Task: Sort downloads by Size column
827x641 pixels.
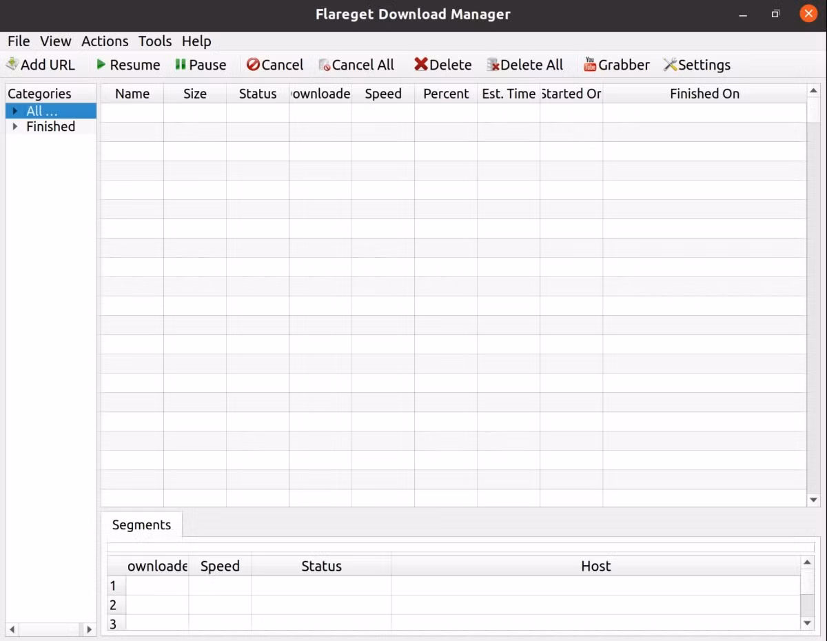Action: click(x=195, y=94)
